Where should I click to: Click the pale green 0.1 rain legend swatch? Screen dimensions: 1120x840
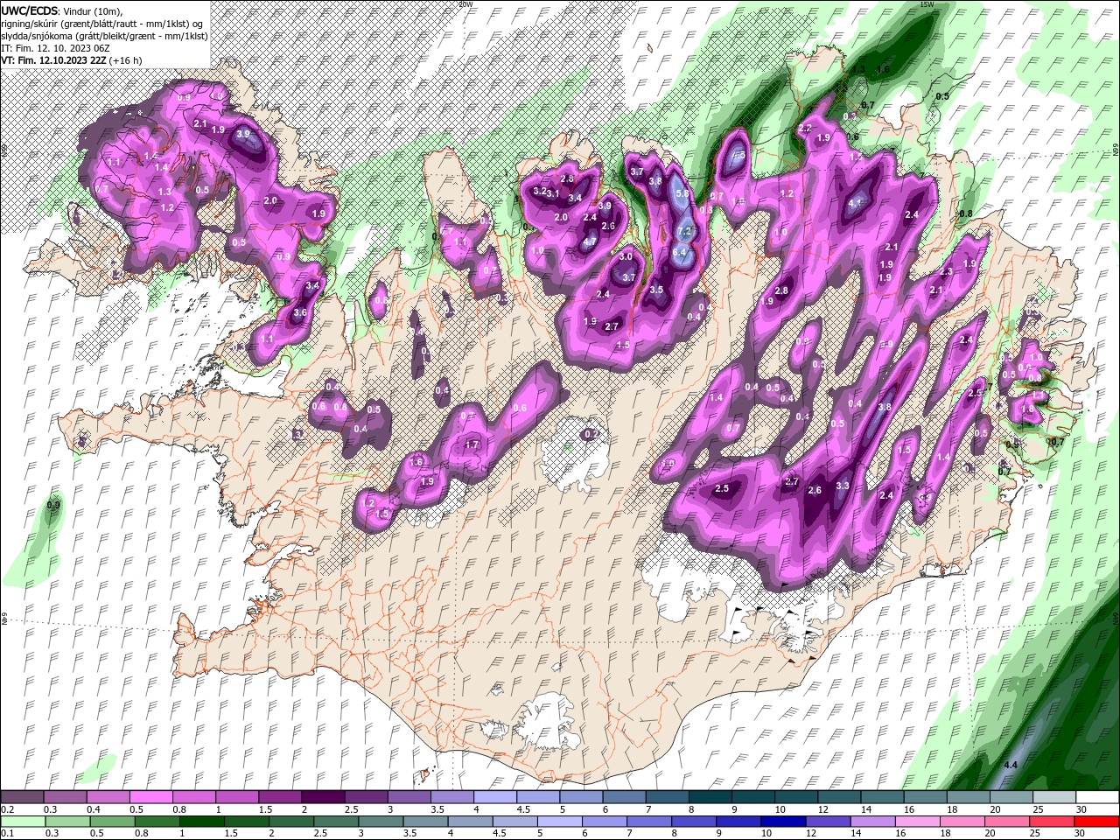point(23,822)
